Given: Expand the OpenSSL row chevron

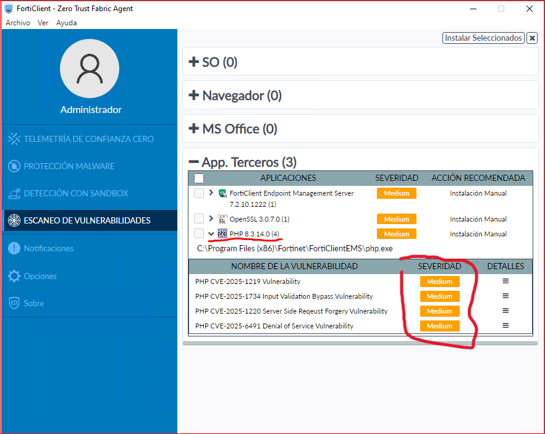Looking at the screenshot, I should click(211, 219).
